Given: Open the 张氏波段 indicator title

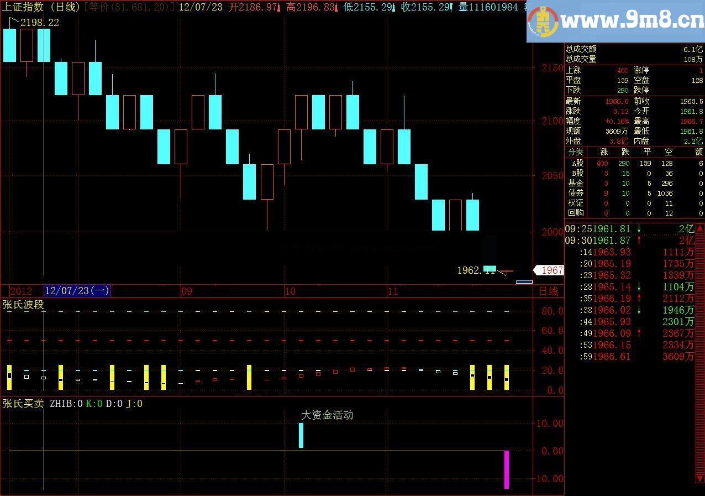Looking at the screenshot, I should (x=23, y=305).
